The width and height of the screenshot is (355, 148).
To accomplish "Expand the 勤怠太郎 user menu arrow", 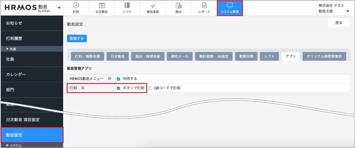I will (x=348, y=11).
